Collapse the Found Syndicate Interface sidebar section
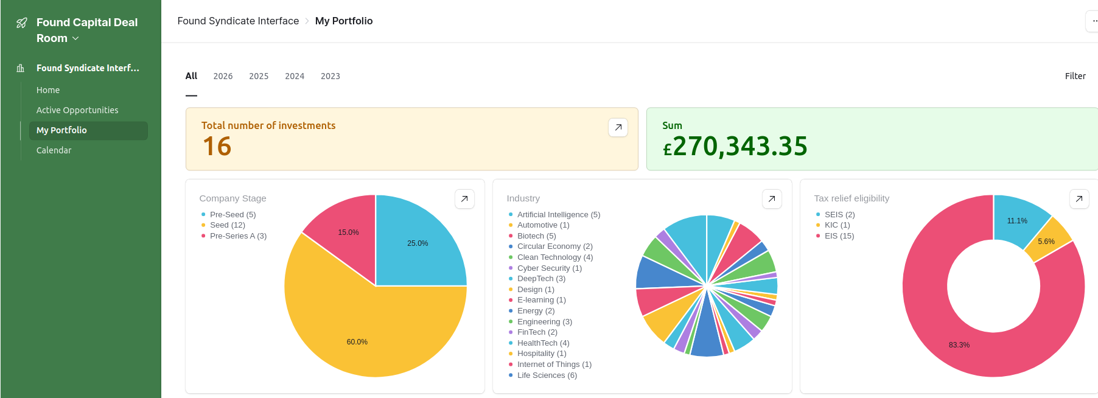This screenshot has height=398, width=1098. 88,68
